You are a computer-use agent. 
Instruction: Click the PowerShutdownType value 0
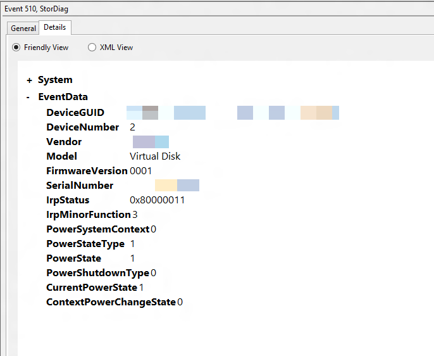153,273
